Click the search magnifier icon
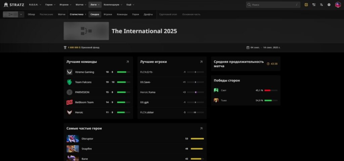344x161 pixels. tap(249, 5)
